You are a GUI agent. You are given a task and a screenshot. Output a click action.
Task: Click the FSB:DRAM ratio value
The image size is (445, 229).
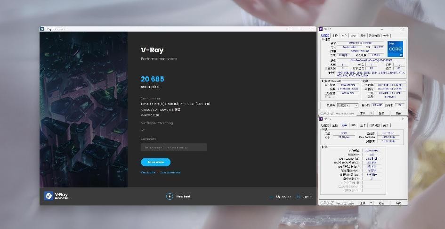pyautogui.click(x=372, y=155)
